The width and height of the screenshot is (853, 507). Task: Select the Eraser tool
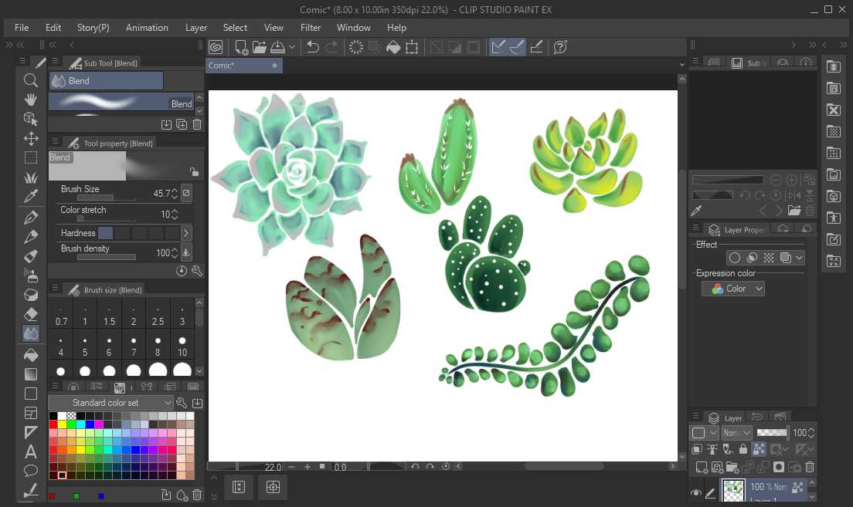[31, 314]
